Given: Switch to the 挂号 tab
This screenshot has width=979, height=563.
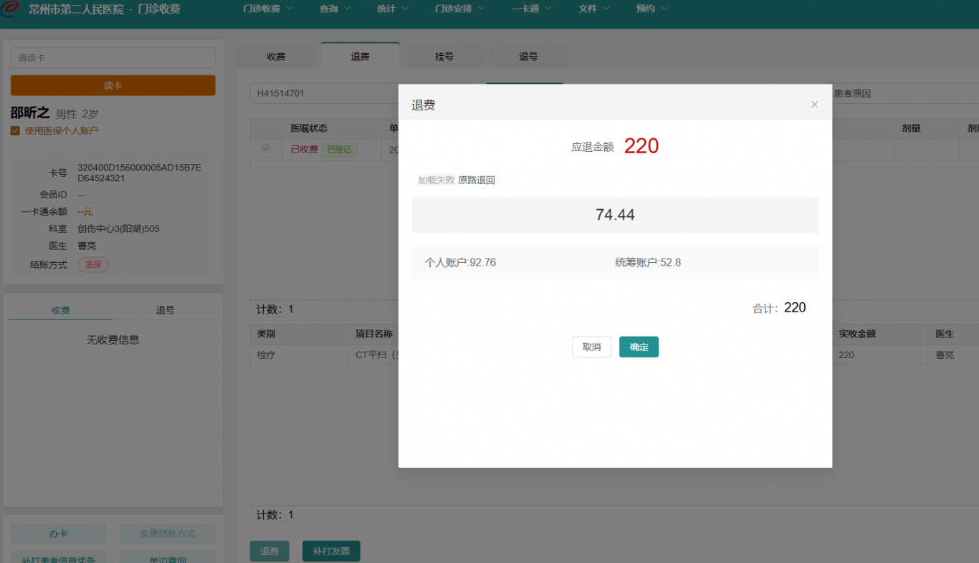Looking at the screenshot, I should coord(444,57).
